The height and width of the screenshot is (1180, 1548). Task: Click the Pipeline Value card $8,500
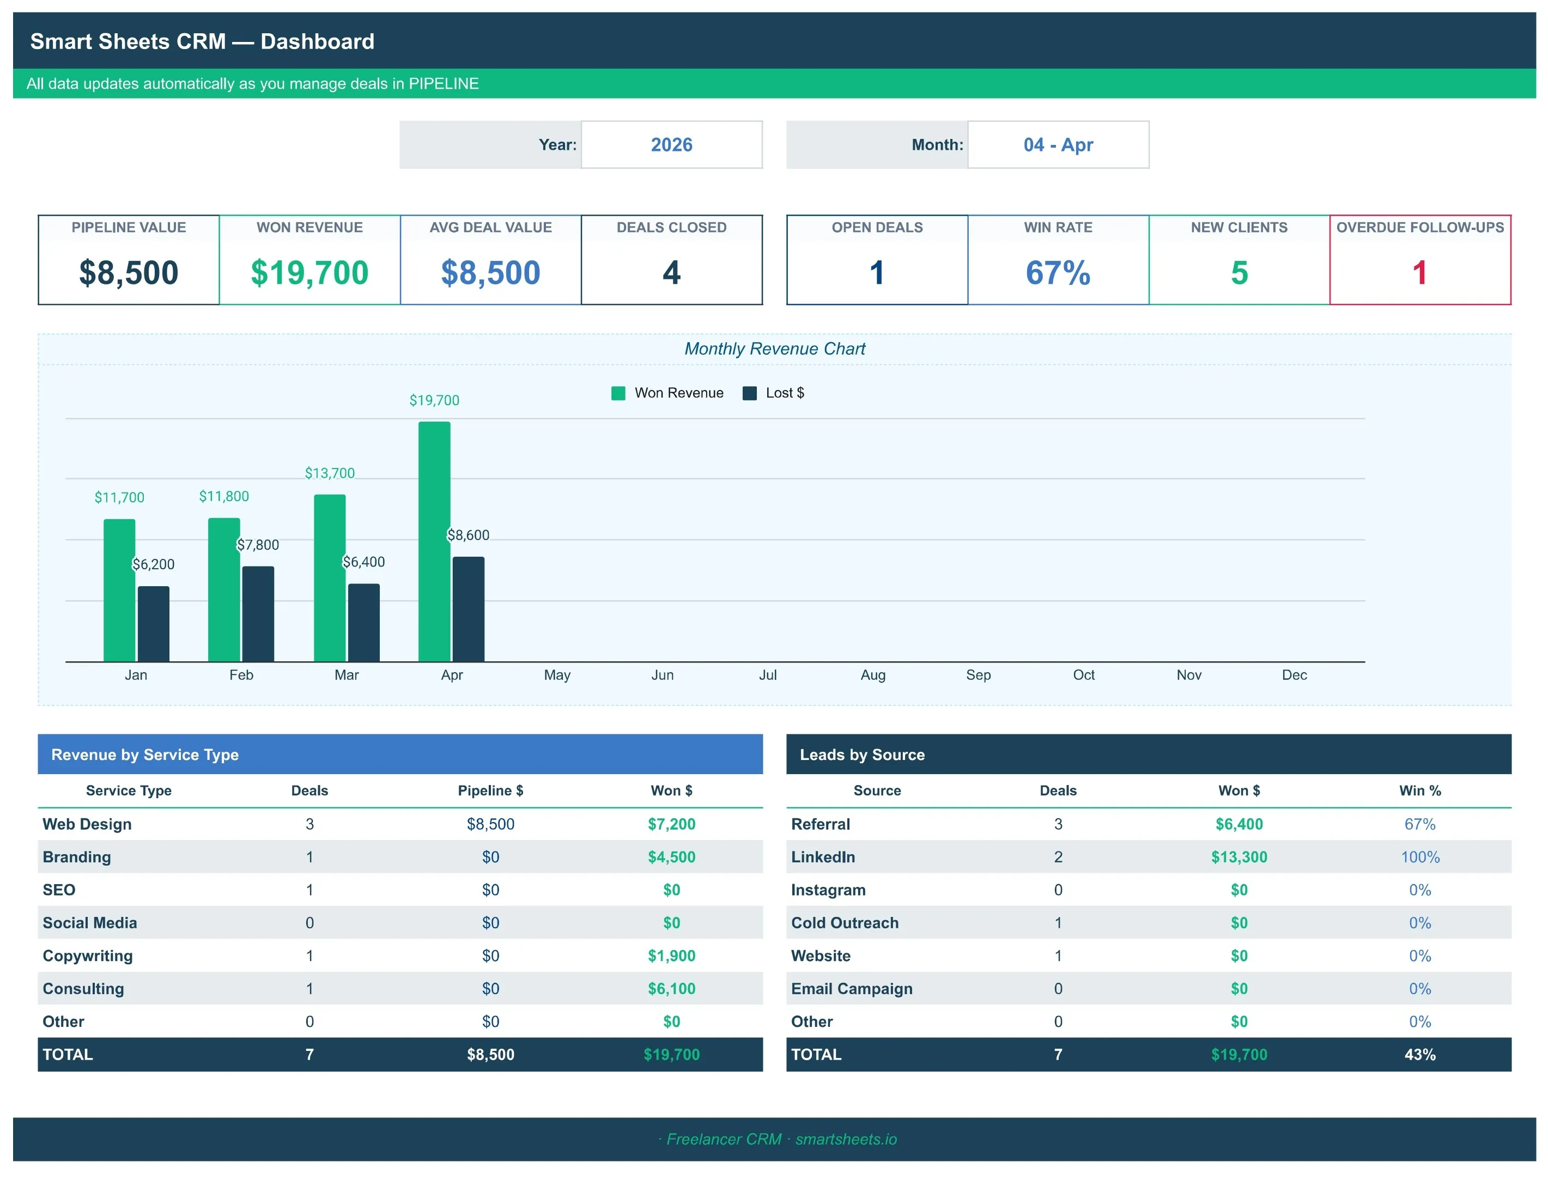click(129, 260)
